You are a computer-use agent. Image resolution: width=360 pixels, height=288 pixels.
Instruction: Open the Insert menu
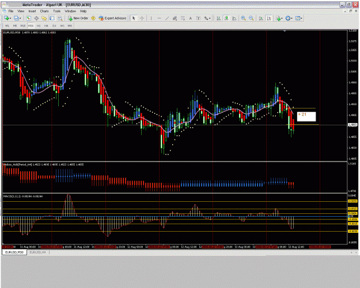pos(32,11)
